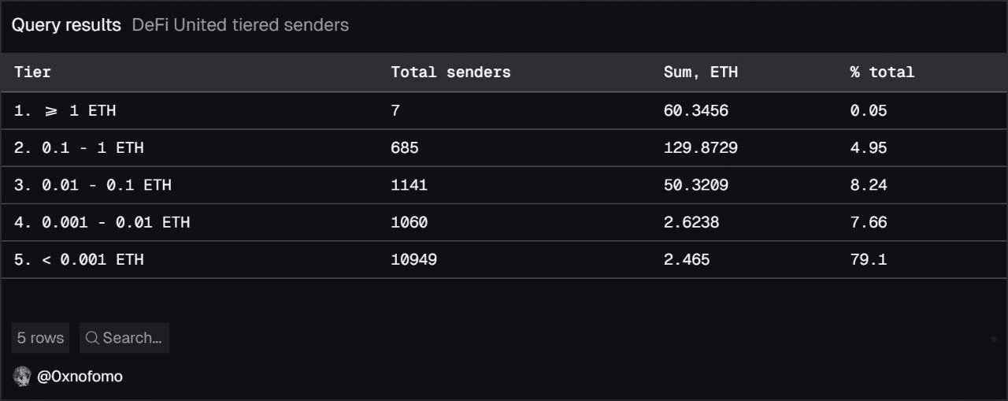Click the 5 rows count button
Image resolution: width=1008 pixels, height=401 pixels.
point(40,338)
